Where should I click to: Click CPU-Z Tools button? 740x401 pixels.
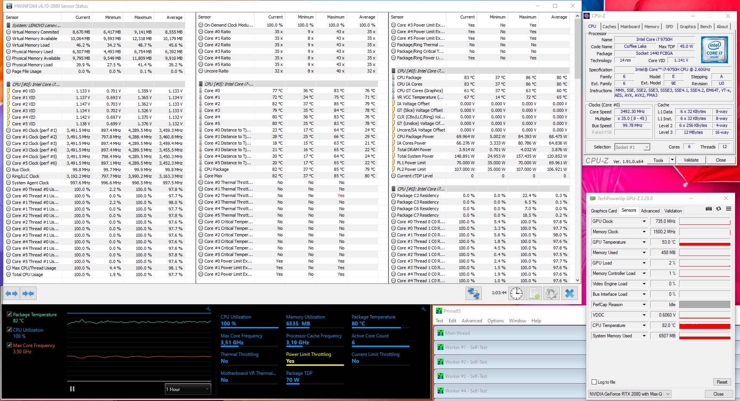[658, 160]
